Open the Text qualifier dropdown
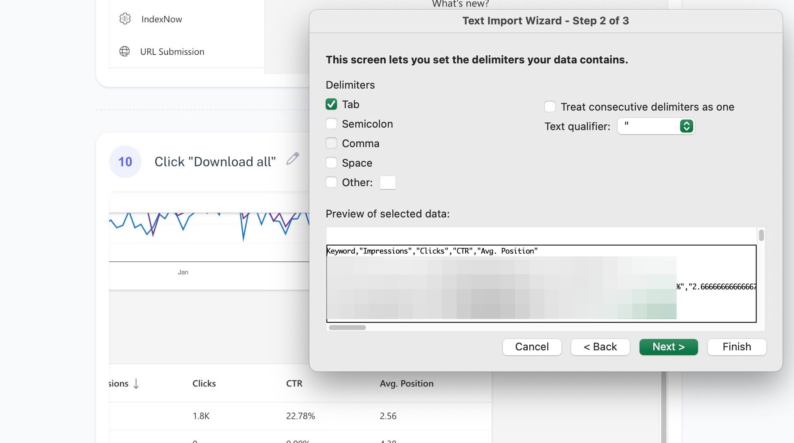Image resolution: width=794 pixels, height=443 pixels. [656, 126]
